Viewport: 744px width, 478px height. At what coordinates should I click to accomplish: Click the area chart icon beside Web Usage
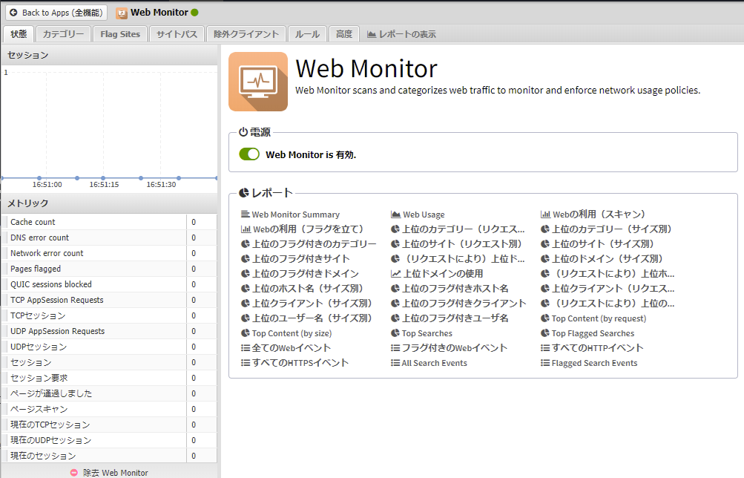(x=396, y=215)
